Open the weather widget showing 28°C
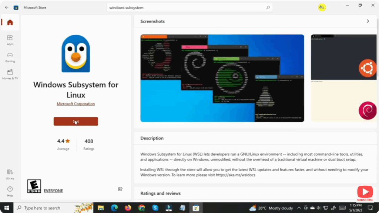379x213 pixels. [x=271, y=208]
